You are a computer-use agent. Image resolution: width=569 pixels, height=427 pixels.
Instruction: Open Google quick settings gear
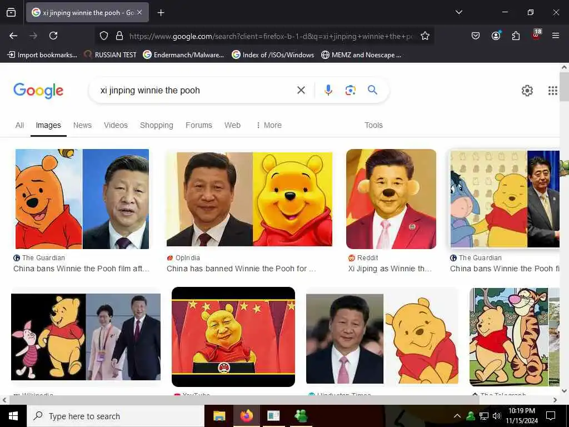(527, 91)
